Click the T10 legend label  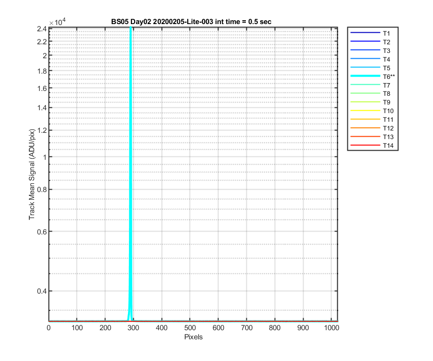pyautogui.click(x=388, y=111)
